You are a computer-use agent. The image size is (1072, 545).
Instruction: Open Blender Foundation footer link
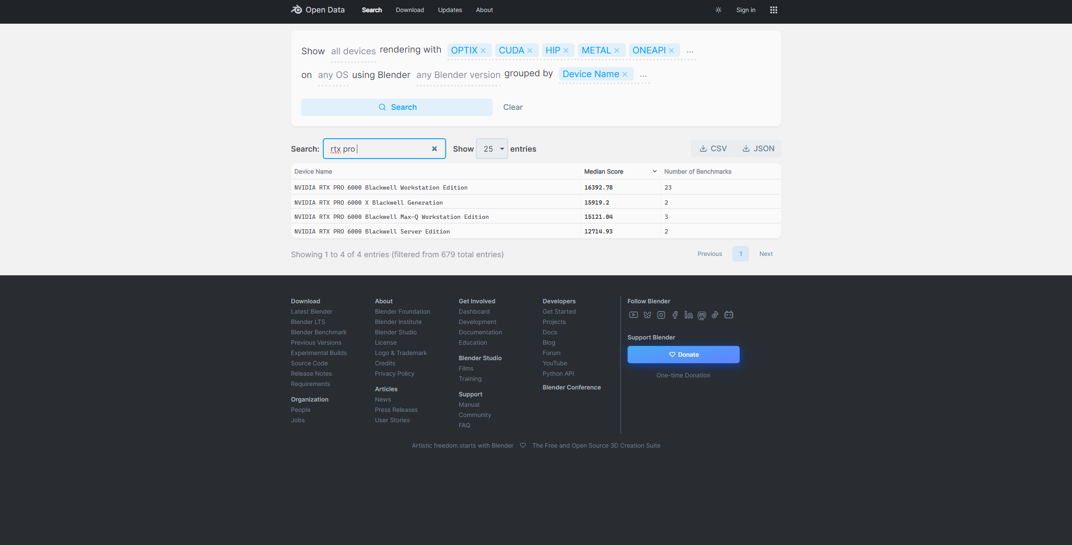(402, 311)
